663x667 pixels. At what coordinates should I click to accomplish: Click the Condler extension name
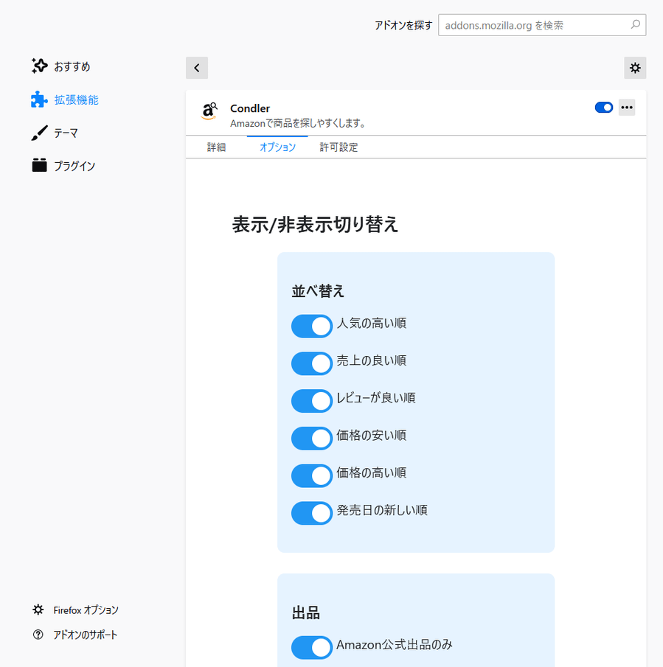[250, 108]
